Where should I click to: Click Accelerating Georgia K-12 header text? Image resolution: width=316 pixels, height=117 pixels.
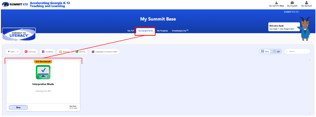tap(50, 5)
